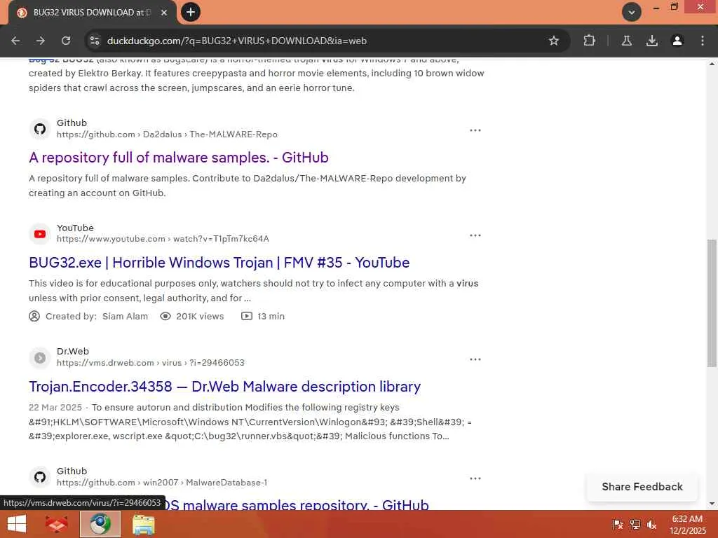The width and height of the screenshot is (718, 538).
Task: Select the BUG32 VIRUS DOWNLOAD tab
Action: click(92, 13)
